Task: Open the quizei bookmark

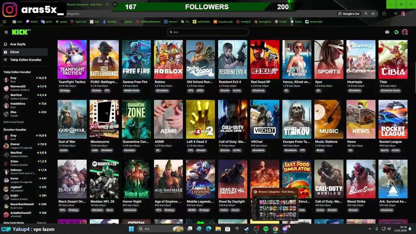Action: pos(61,22)
